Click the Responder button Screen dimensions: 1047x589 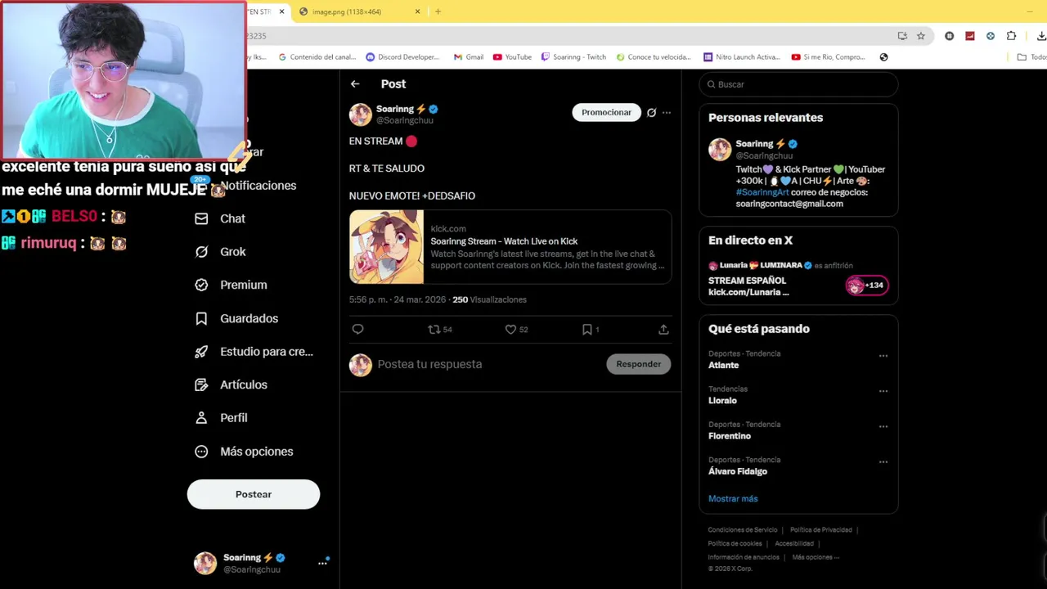(x=639, y=364)
